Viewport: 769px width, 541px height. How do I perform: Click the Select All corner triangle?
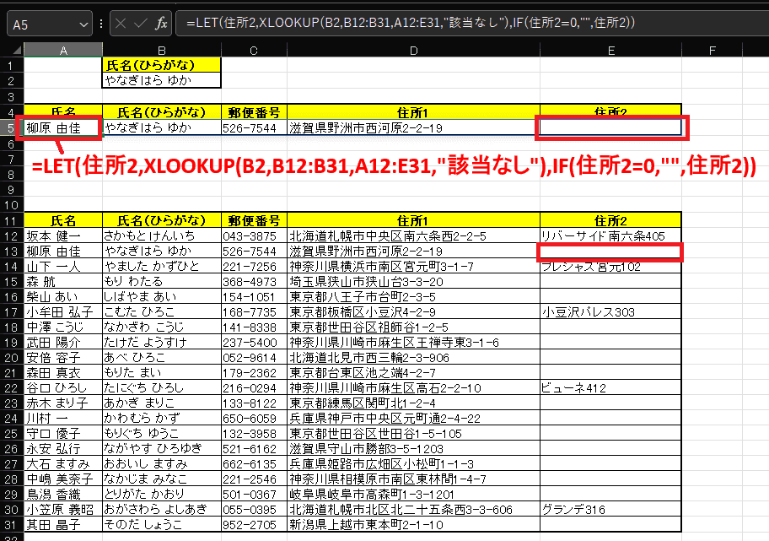[12, 50]
